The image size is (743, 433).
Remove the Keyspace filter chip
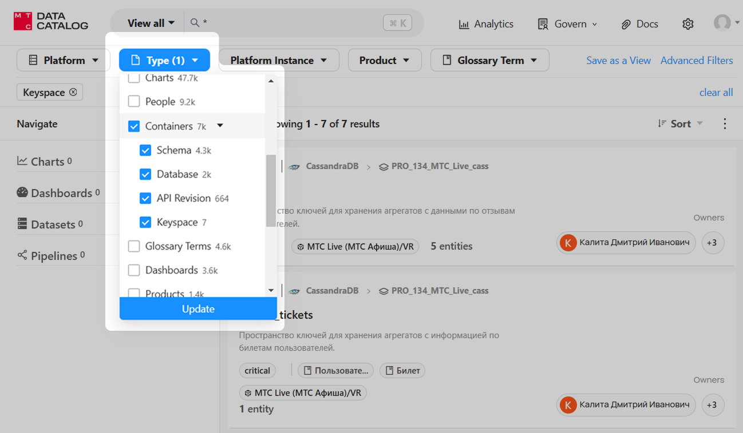pyautogui.click(x=73, y=92)
